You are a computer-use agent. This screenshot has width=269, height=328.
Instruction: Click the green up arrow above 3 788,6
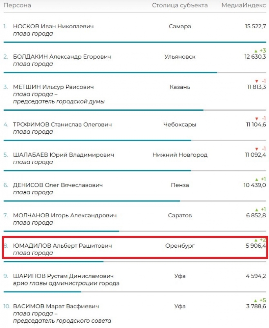(256, 301)
